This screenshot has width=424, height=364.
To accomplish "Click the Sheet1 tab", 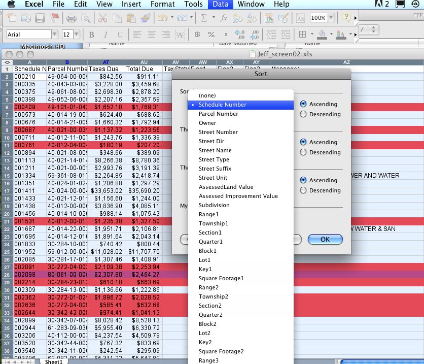I will click(54, 361).
